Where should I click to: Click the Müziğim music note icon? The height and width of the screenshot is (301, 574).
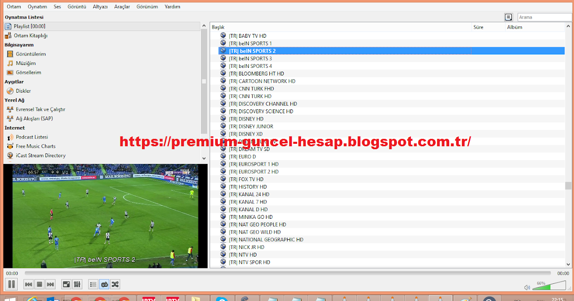pos(10,63)
